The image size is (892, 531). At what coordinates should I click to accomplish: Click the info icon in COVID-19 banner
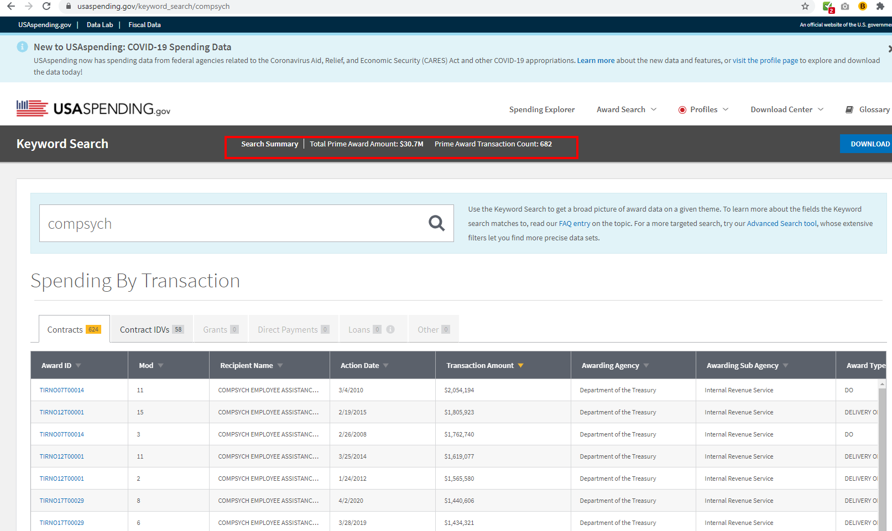click(x=22, y=47)
